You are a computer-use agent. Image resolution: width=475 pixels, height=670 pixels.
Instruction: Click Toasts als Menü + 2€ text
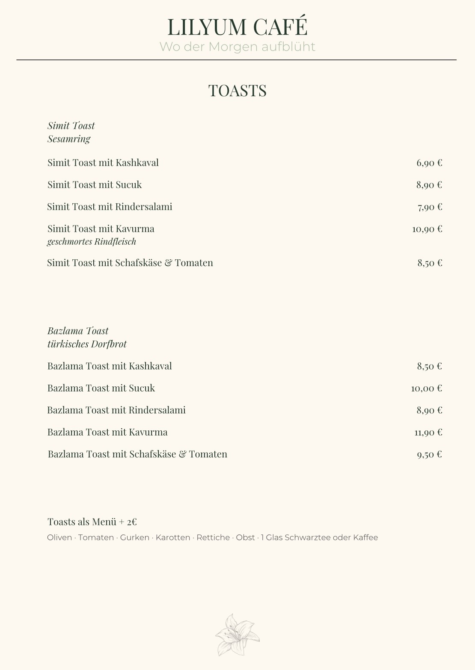pos(92,522)
